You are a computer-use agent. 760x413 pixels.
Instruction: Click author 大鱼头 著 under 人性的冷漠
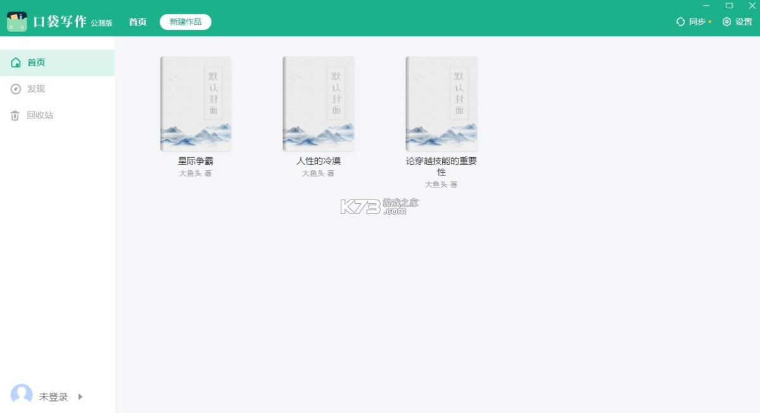pyautogui.click(x=319, y=174)
